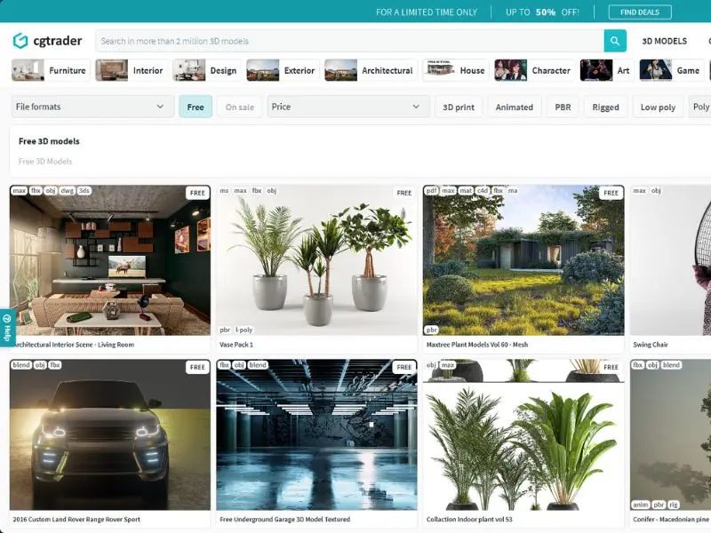Screen dimensions: 711x533
Task: Click the cgtrader wordmark text
Action: pos(58,41)
